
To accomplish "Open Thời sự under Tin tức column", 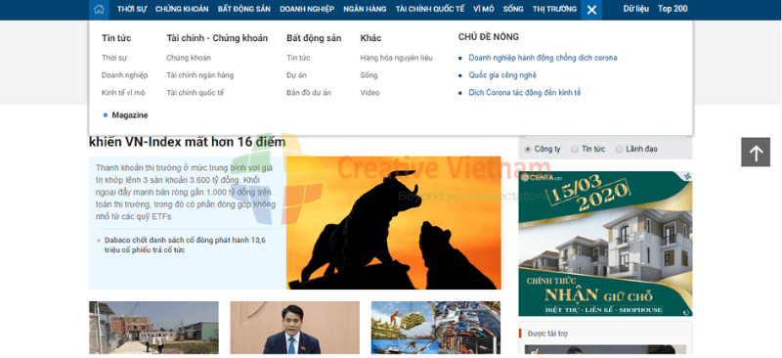I will point(114,58).
